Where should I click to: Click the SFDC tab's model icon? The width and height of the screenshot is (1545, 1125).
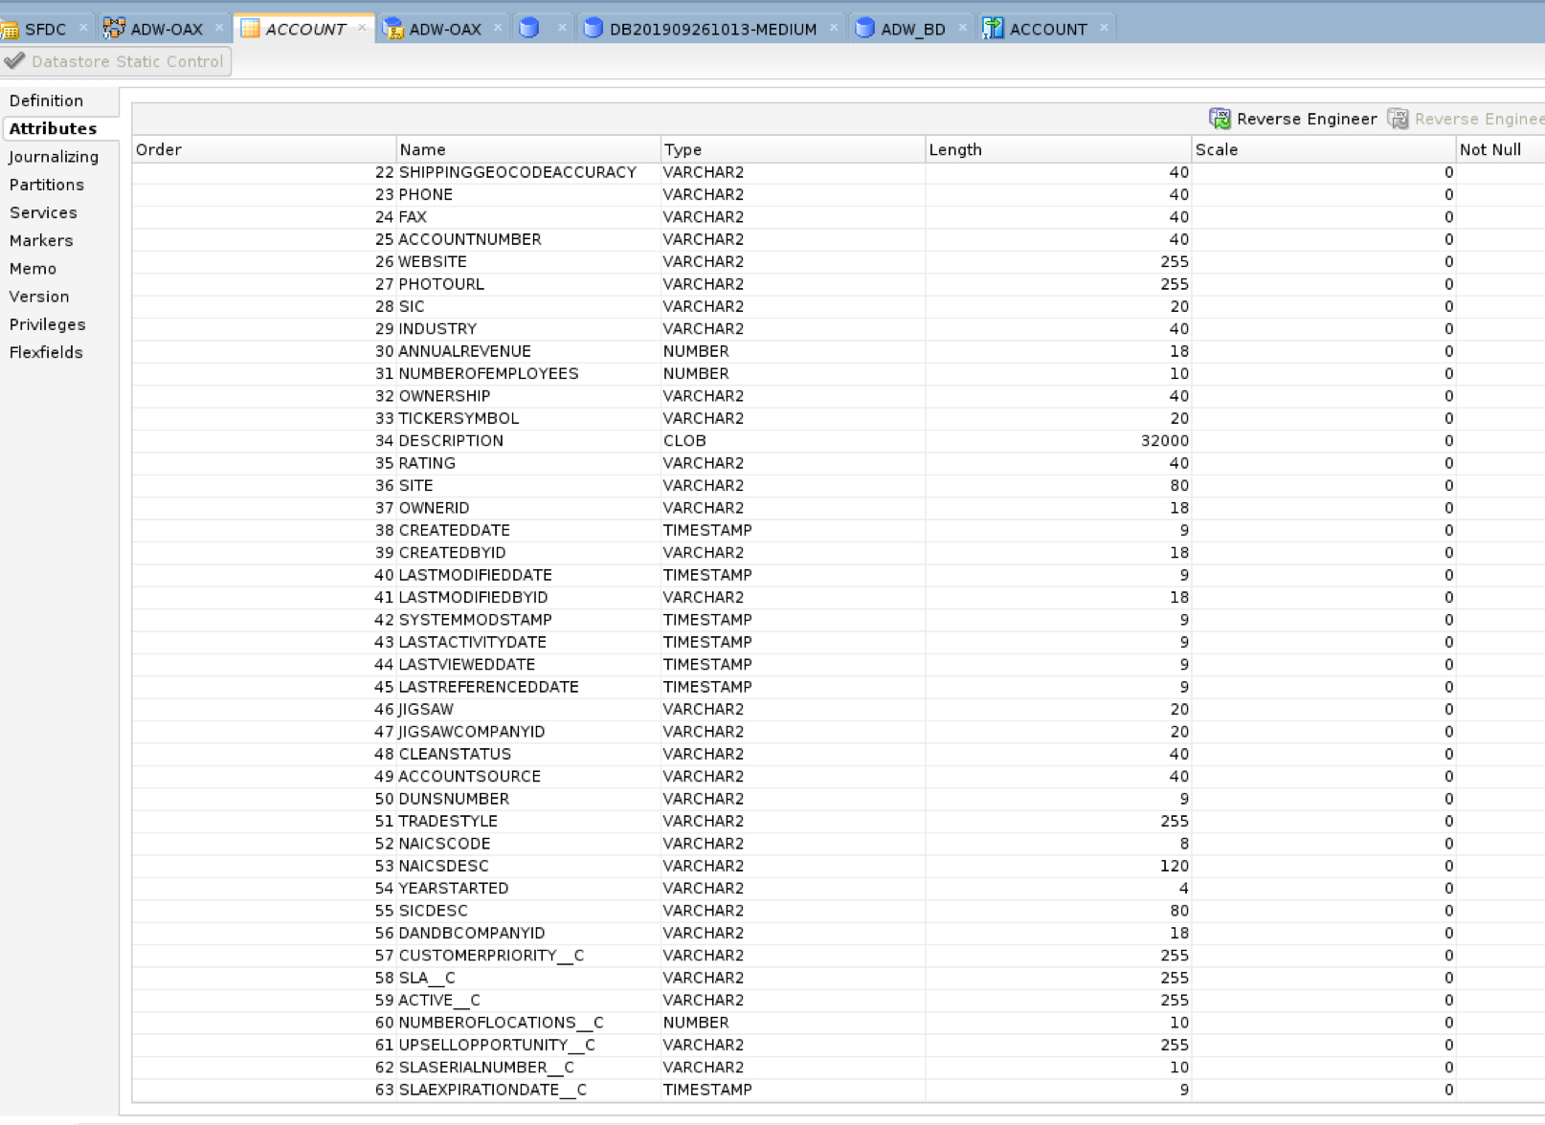[x=10, y=30]
